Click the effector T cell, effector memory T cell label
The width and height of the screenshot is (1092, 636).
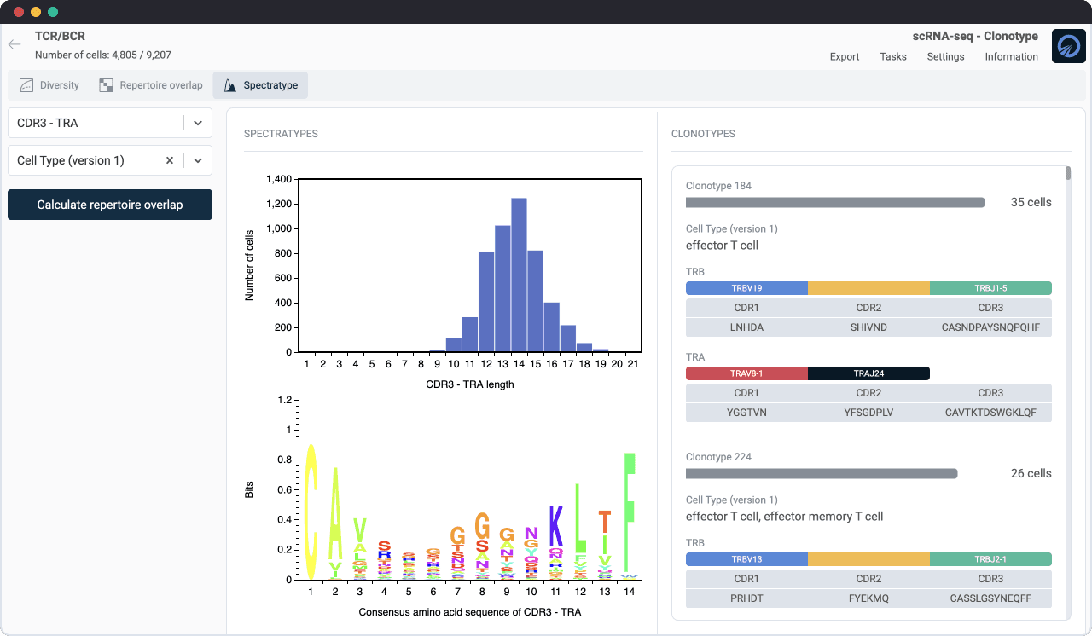pyautogui.click(x=784, y=517)
